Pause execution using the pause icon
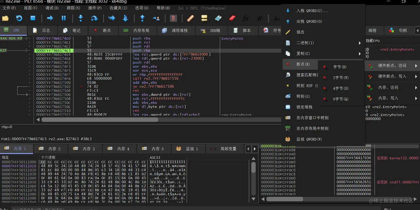The image size is (420, 210). (64, 18)
